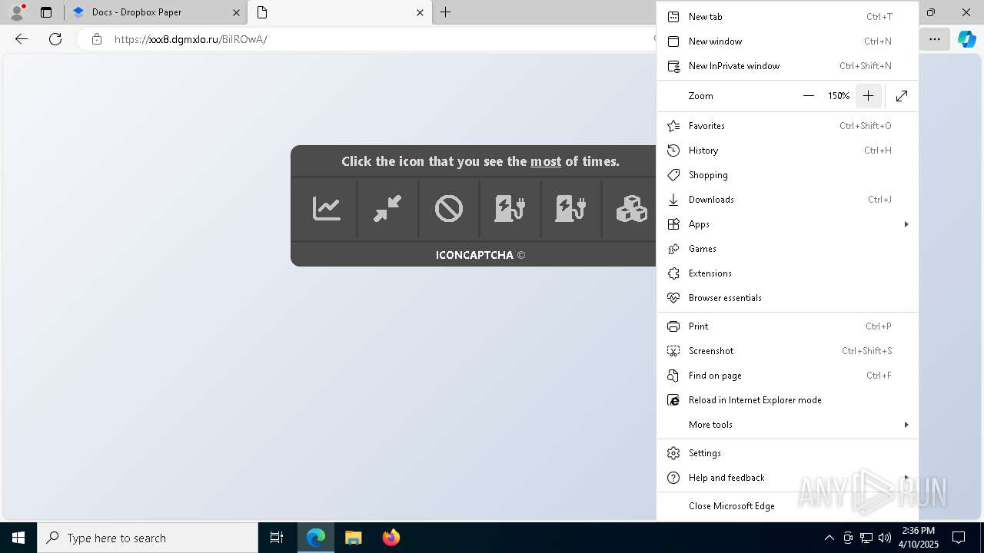Click the first charging station captcha icon
This screenshot has width=984, height=553.
pyautogui.click(x=510, y=208)
